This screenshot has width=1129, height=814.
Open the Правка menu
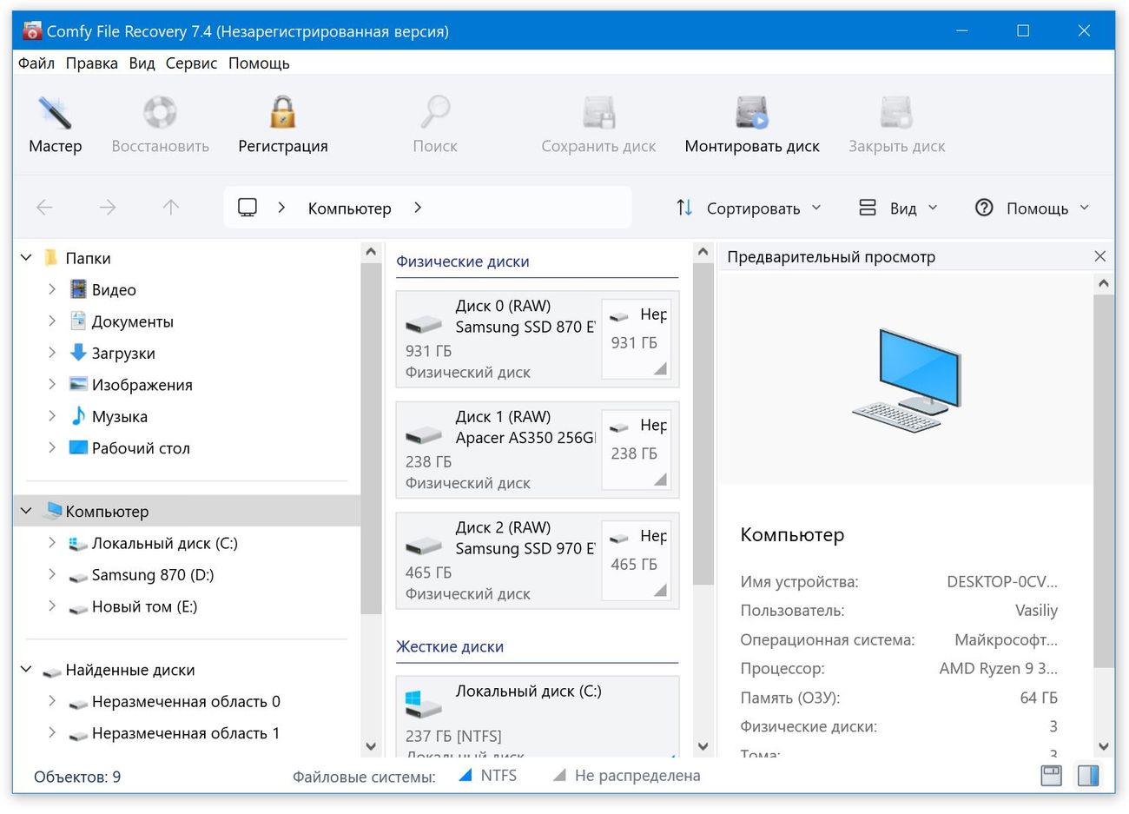pos(92,63)
